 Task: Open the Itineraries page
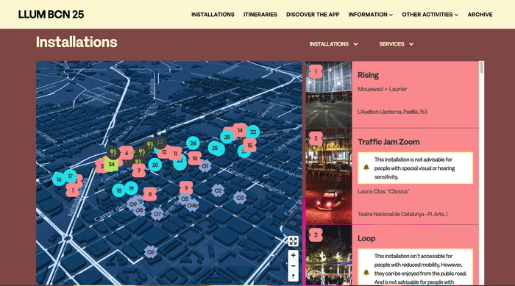point(260,15)
